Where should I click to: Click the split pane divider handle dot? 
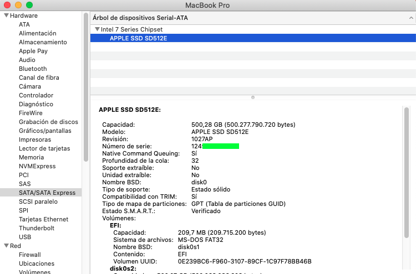tap(253, 97)
